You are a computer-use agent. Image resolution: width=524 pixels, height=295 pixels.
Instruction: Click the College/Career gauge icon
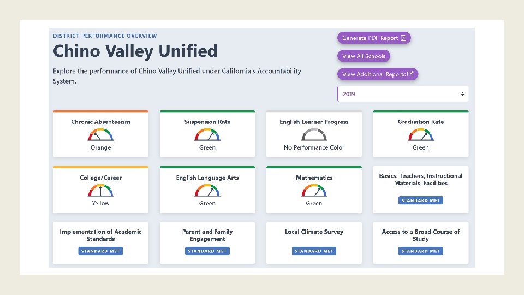(x=100, y=190)
